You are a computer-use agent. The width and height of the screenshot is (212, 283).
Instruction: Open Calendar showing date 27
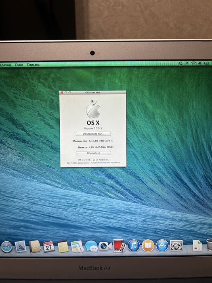[49, 246]
